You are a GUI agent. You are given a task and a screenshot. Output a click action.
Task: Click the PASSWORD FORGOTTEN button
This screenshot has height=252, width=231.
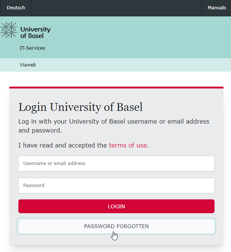click(x=116, y=226)
